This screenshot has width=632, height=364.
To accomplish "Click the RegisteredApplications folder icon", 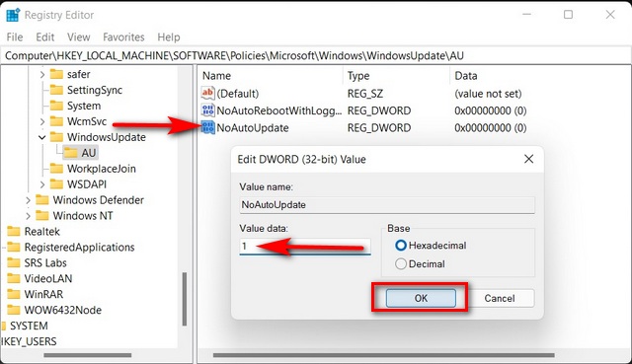I will click(14, 247).
